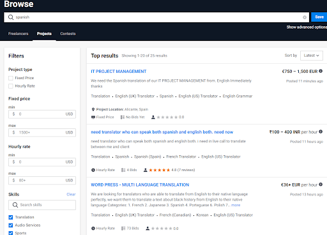Uncheck the Translation skill
The height and width of the screenshot is (235, 327).
click(x=11, y=217)
